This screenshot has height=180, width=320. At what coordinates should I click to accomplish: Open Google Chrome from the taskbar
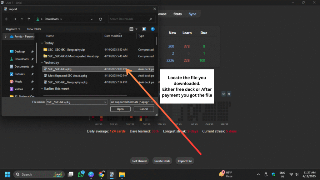pyautogui.click(x=102, y=174)
